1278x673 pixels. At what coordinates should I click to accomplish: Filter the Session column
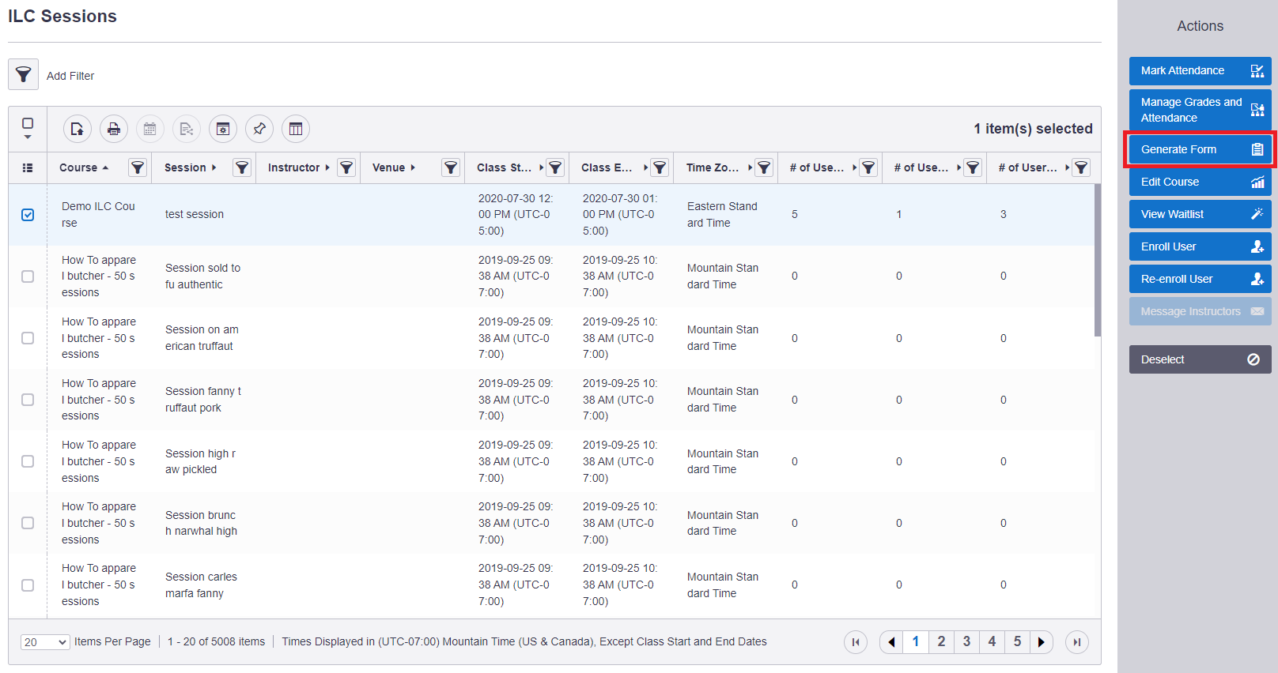pyautogui.click(x=242, y=167)
